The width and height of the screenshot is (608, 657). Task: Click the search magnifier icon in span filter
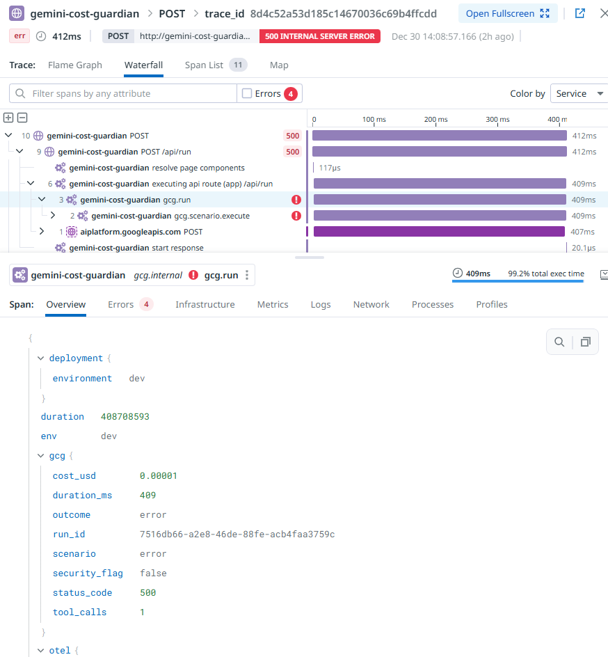coord(20,93)
